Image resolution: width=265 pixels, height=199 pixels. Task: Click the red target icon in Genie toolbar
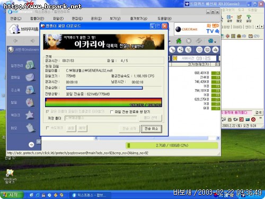coord(228,36)
